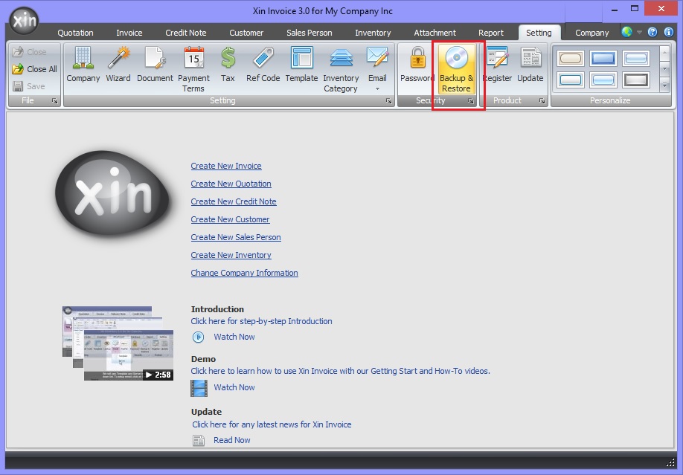Select the gray-black Personalize style
This screenshot has height=475, width=683.
tap(636, 80)
